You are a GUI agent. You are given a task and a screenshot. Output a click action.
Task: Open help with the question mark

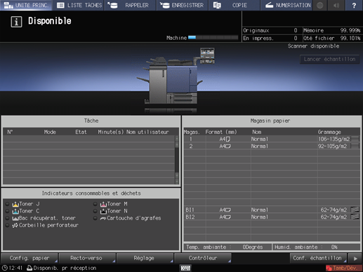[354, 5]
